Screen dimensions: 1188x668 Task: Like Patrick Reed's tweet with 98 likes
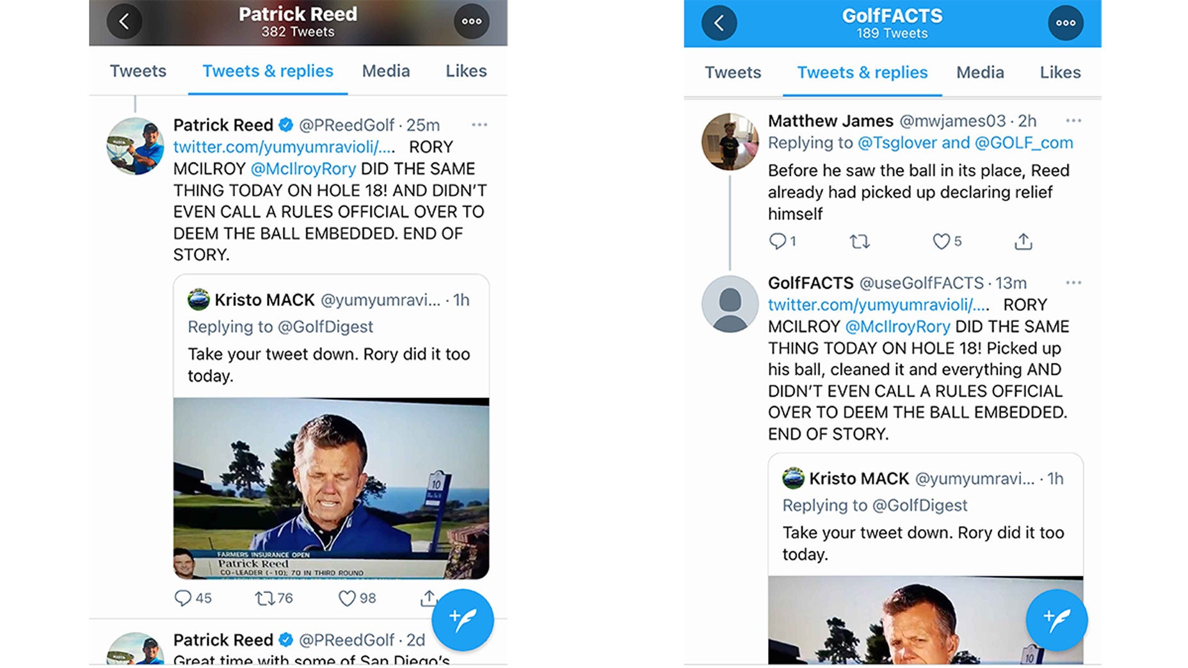tap(347, 598)
